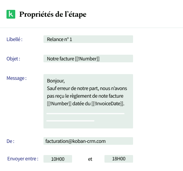Click the "Message :" label
Screen dimensions: 183x171
click(16, 78)
